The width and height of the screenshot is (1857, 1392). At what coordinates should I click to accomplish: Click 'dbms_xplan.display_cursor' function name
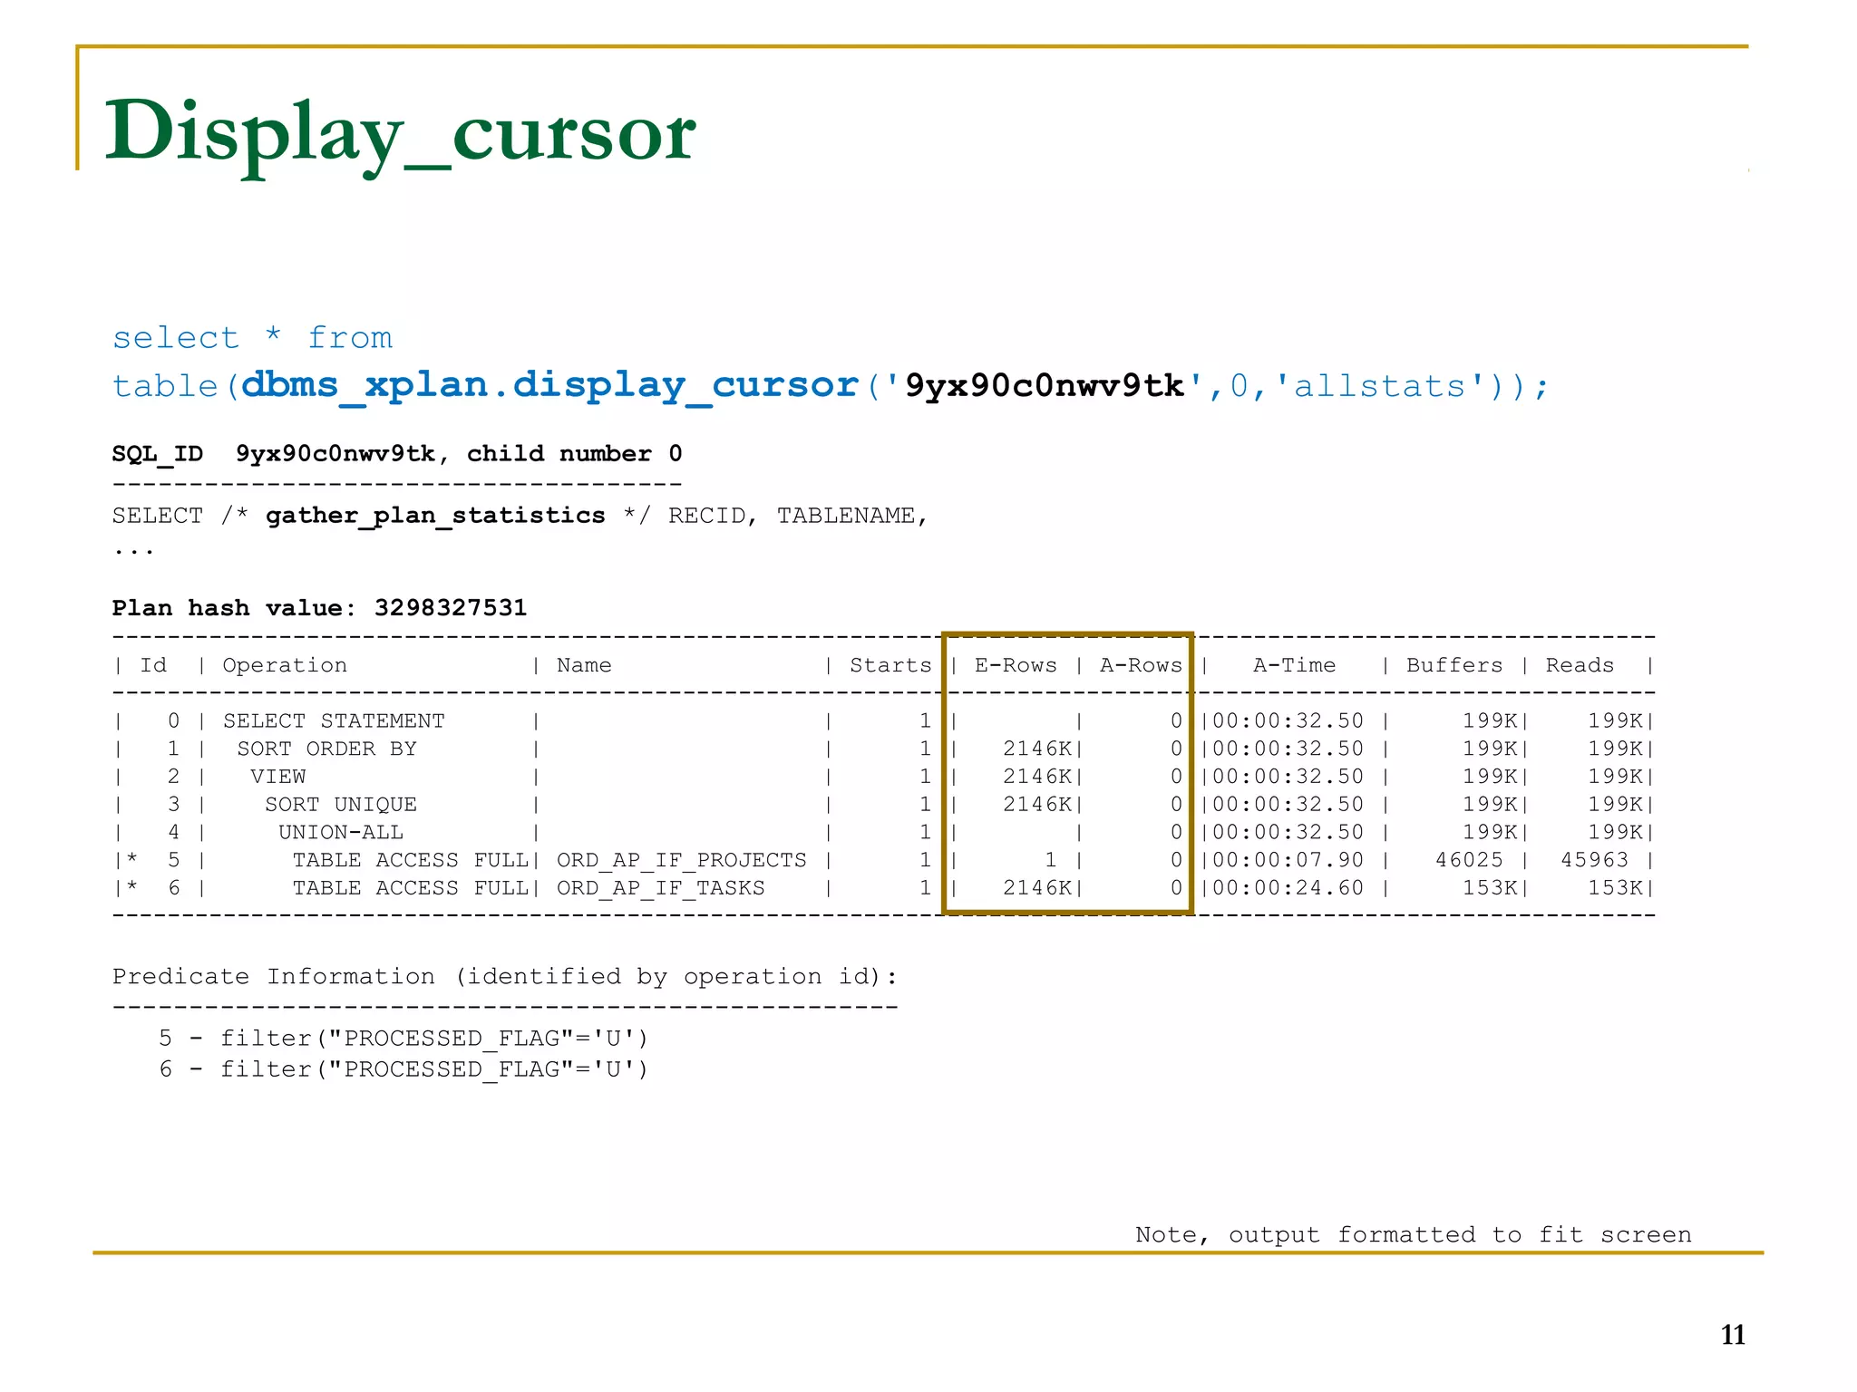(x=549, y=386)
